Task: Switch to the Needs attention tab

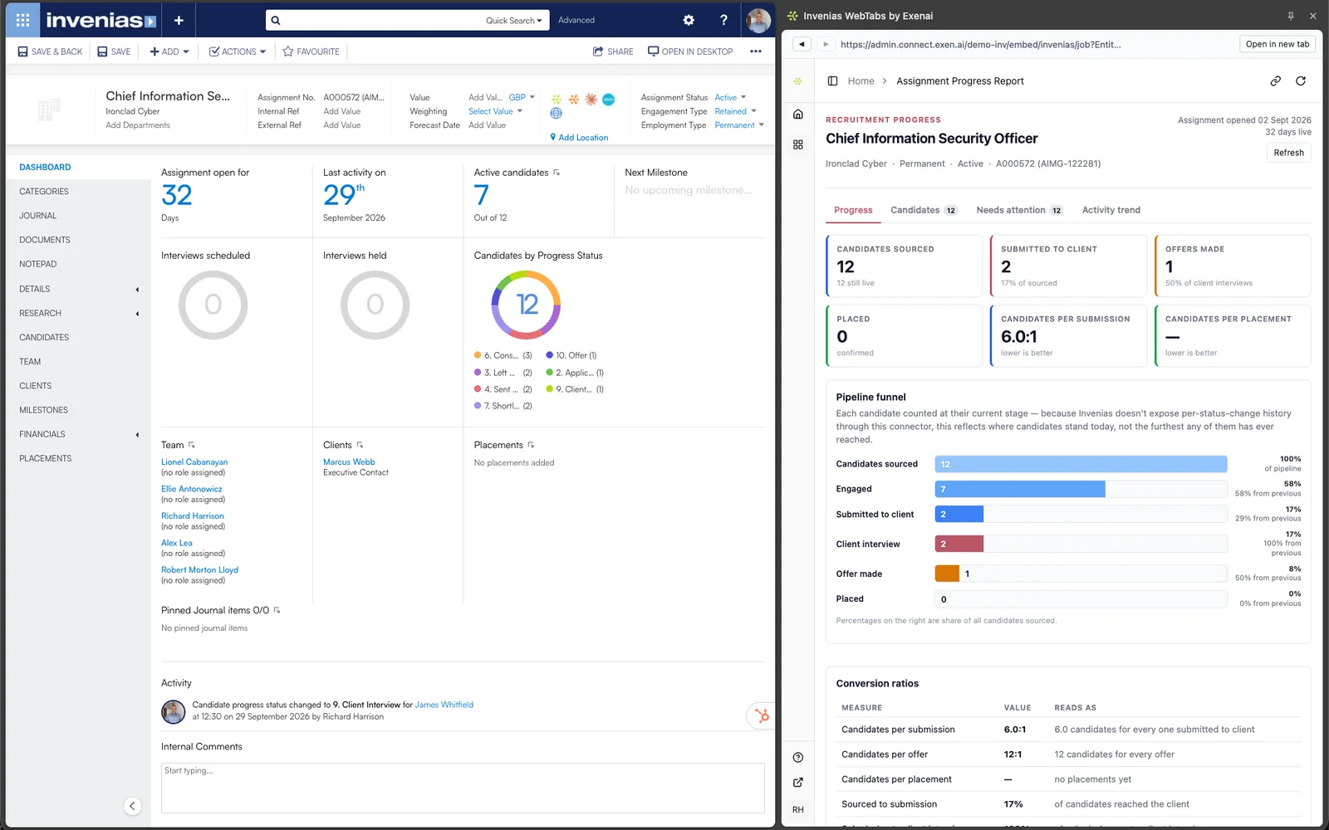Action: [x=1019, y=210]
